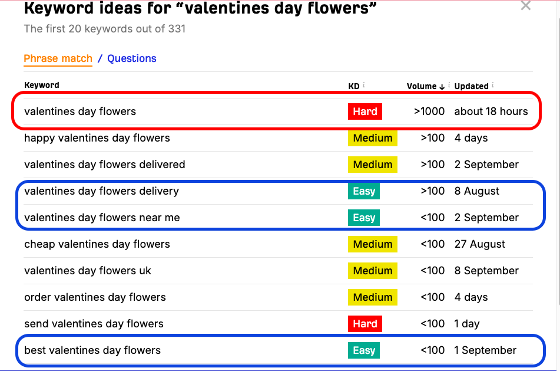Switch to the Phrase match tab
This screenshot has height=371, width=560.
(x=58, y=58)
